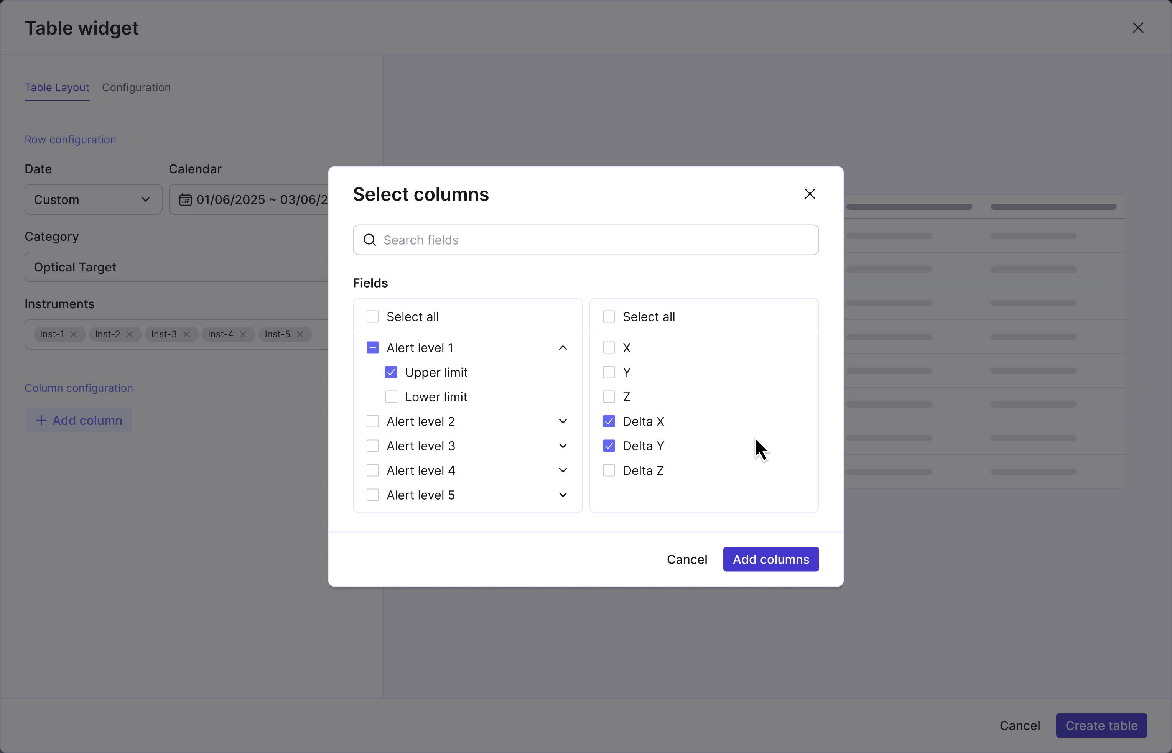Uncheck the Delta X checkbox
This screenshot has width=1172, height=753.
[609, 421]
